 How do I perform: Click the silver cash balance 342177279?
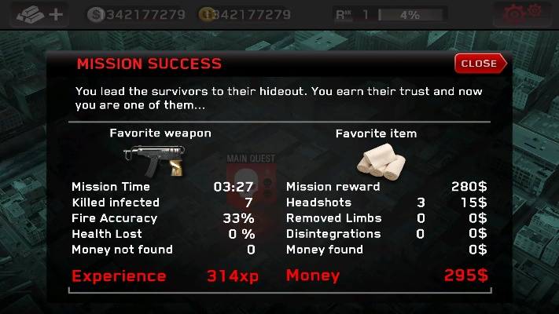coord(145,15)
